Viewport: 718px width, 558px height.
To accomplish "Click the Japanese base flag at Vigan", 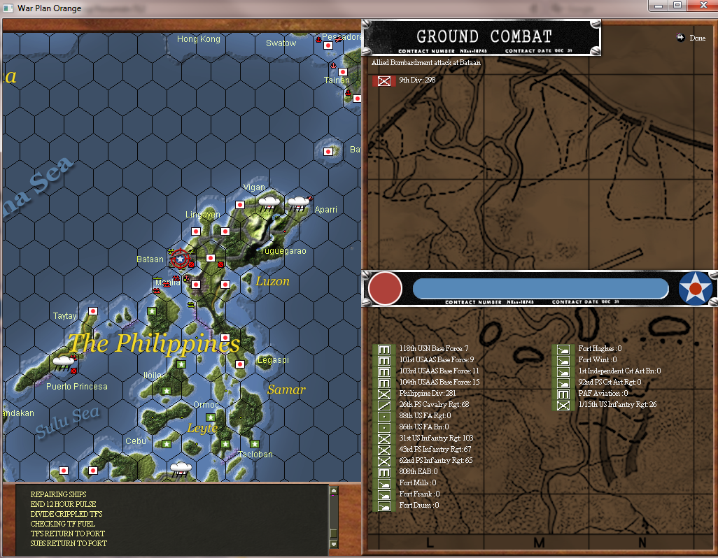I will [x=239, y=204].
